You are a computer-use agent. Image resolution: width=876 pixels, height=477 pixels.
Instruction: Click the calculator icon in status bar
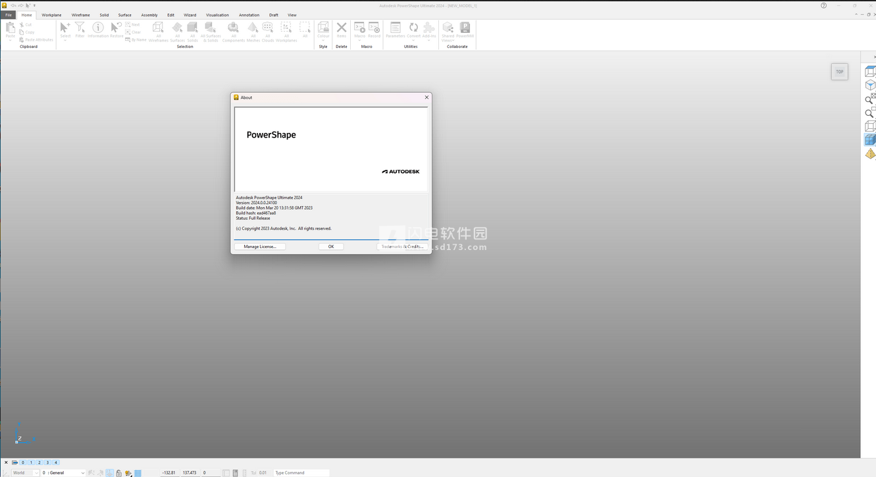[235, 473]
